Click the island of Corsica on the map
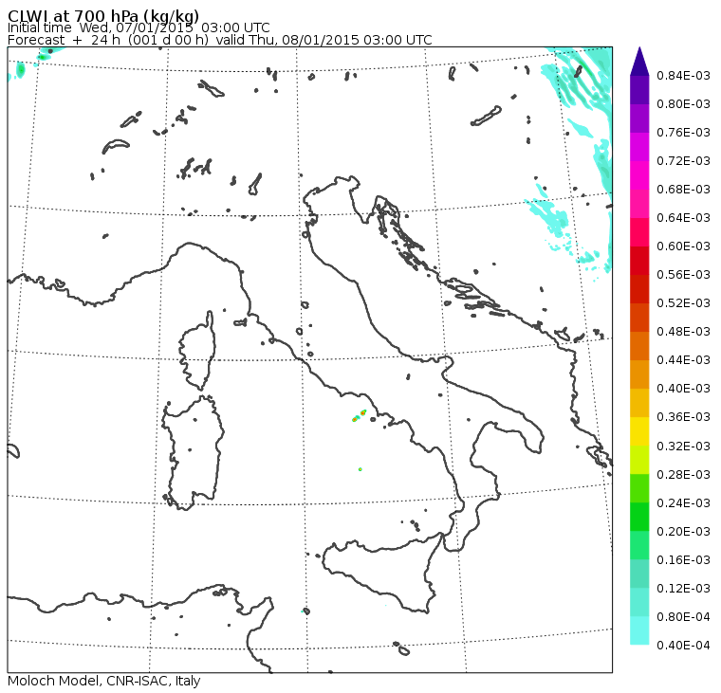 point(198,351)
